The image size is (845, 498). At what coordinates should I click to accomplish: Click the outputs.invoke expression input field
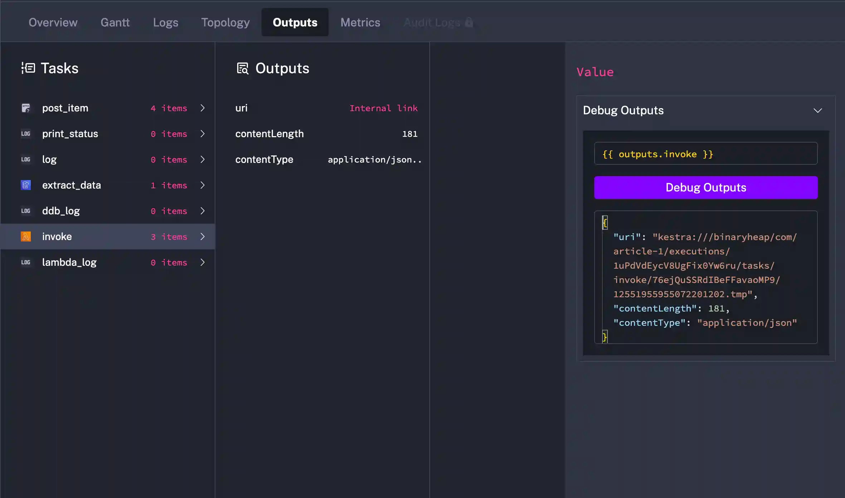point(705,154)
